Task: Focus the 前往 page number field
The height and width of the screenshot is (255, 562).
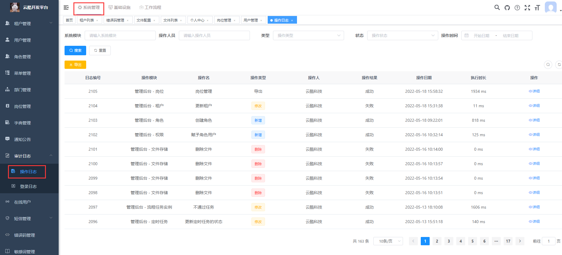Action: [x=549, y=241]
